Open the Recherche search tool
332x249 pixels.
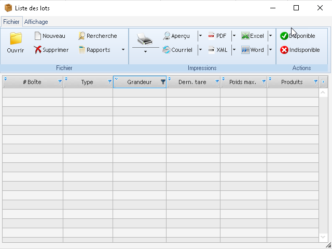pyautogui.click(x=98, y=36)
